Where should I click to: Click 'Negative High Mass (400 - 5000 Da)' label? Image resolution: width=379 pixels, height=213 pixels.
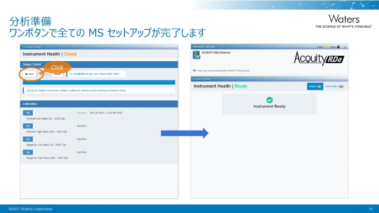coord(47,158)
